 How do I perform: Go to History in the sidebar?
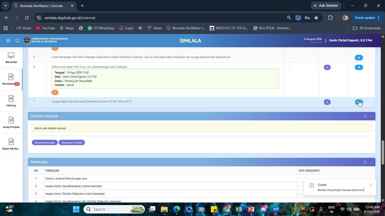click(x=11, y=101)
